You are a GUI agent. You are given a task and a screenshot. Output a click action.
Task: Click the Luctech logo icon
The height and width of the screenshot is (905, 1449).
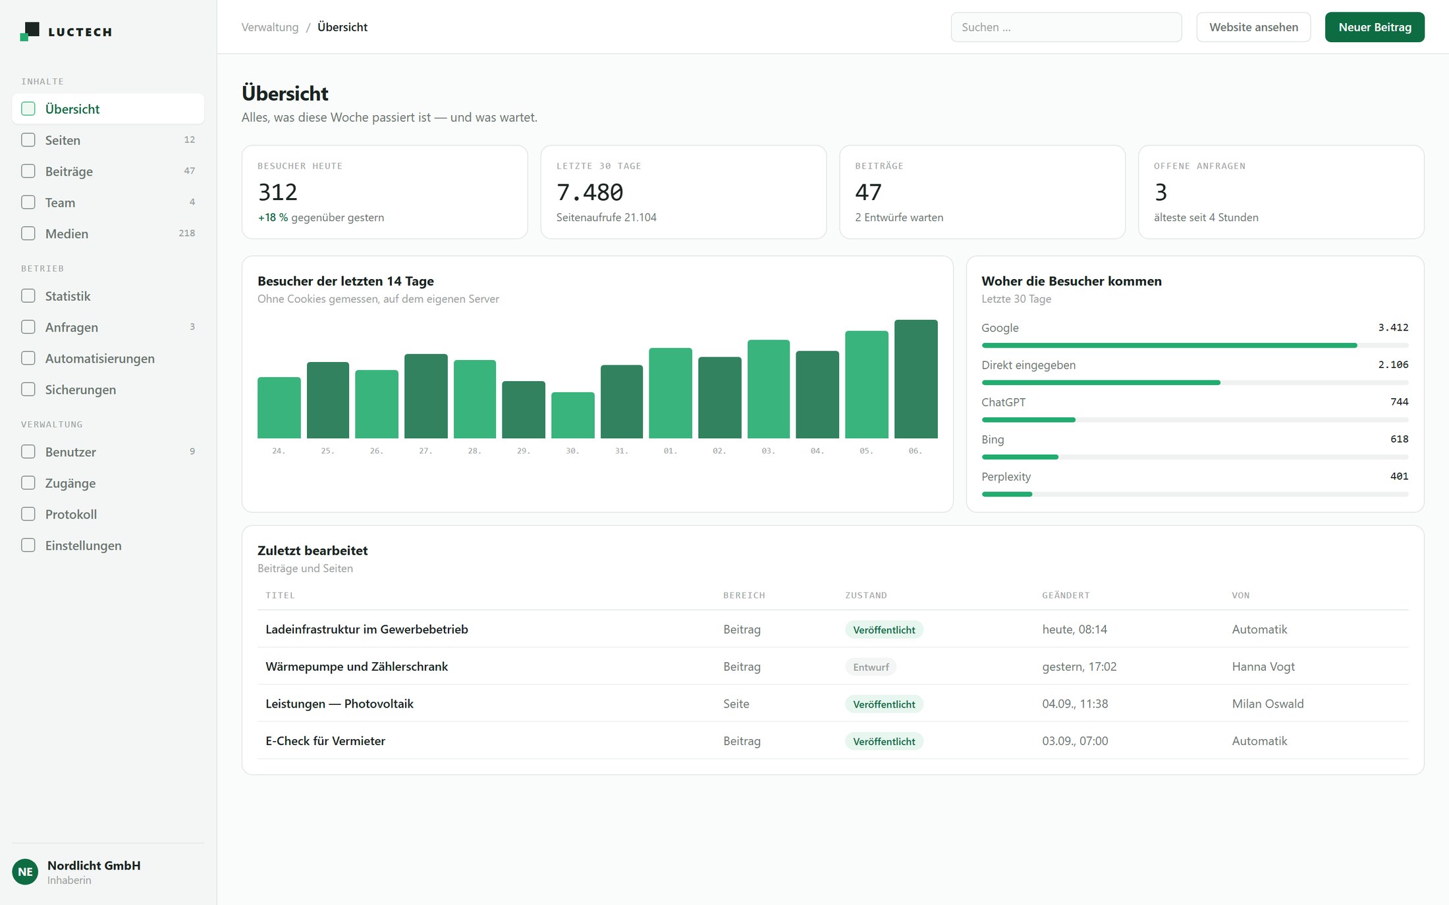click(30, 31)
